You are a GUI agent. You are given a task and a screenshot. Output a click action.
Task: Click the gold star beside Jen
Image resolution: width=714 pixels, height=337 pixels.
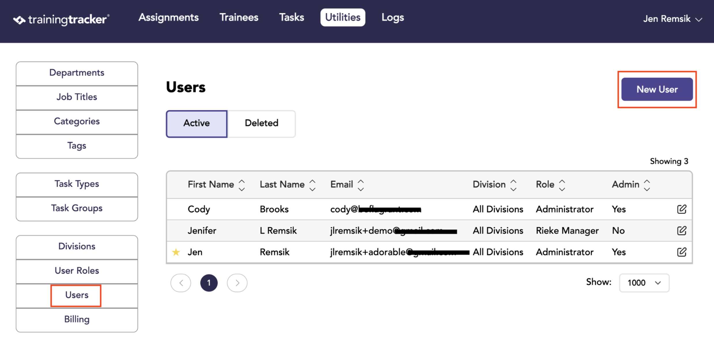click(x=176, y=252)
